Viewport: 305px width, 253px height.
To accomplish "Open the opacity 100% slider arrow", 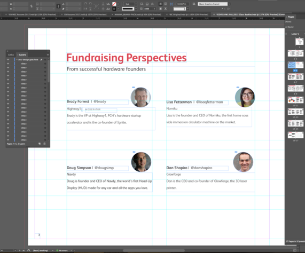I will 155,9.
